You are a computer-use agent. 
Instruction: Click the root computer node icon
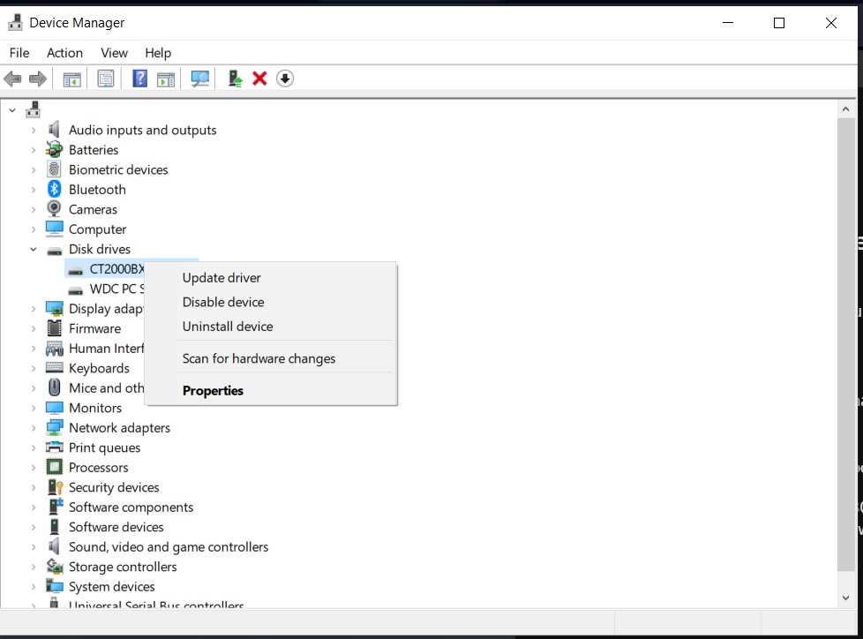click(x=33, y=109)
